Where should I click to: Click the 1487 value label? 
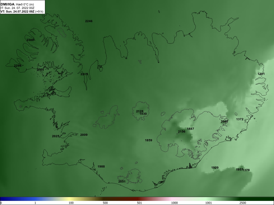tap(190, 129)
